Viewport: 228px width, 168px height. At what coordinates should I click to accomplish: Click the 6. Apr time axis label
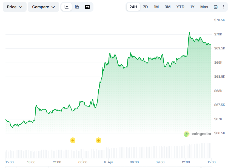109,162
